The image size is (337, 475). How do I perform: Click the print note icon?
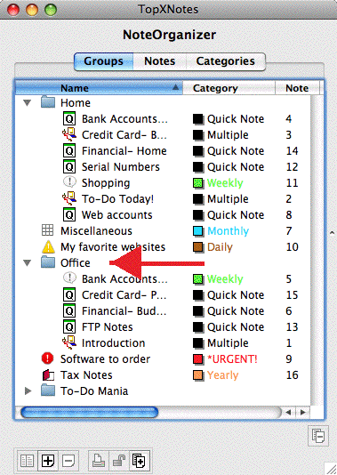[99, 461]
